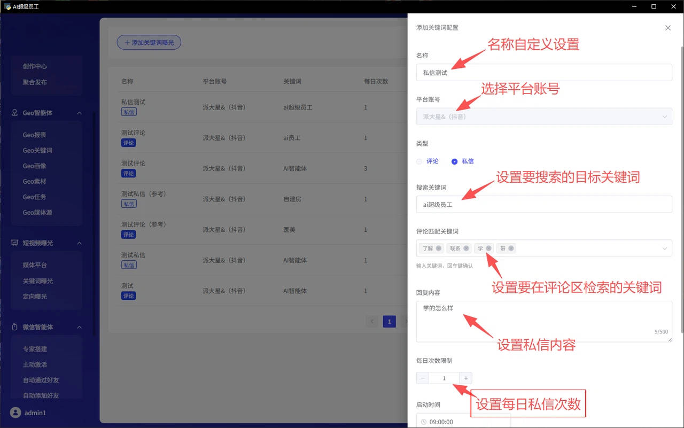This screenshot has width=684, height=428.
Task: Click the 搜索关键词 input field
Action: (543, 205)
